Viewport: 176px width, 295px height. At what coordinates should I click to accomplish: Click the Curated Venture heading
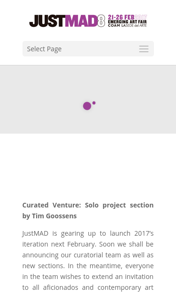(88, 210)
